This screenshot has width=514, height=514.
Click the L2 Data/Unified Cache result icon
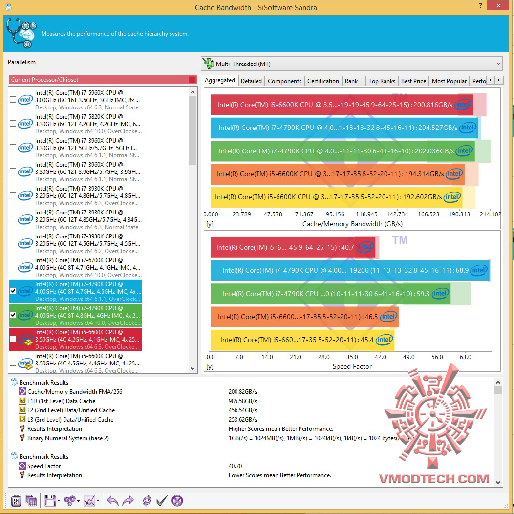[22, 410]
